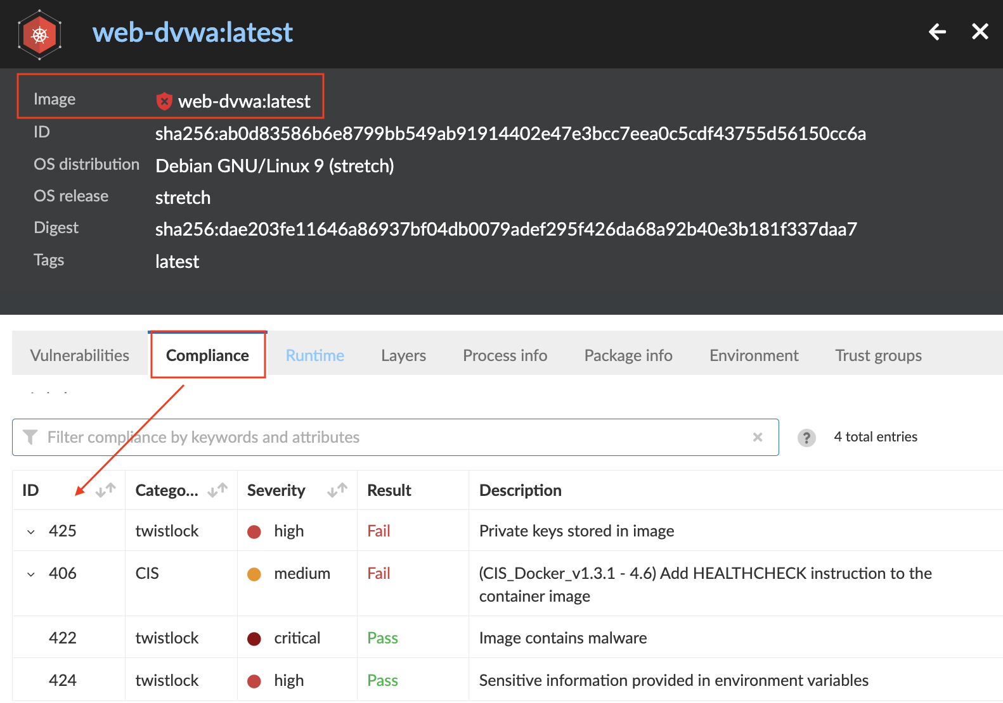This screenshot has height=703, width=1003.
Task: Click the web-dvwa:latest title link
Action: tap(193, 32)
